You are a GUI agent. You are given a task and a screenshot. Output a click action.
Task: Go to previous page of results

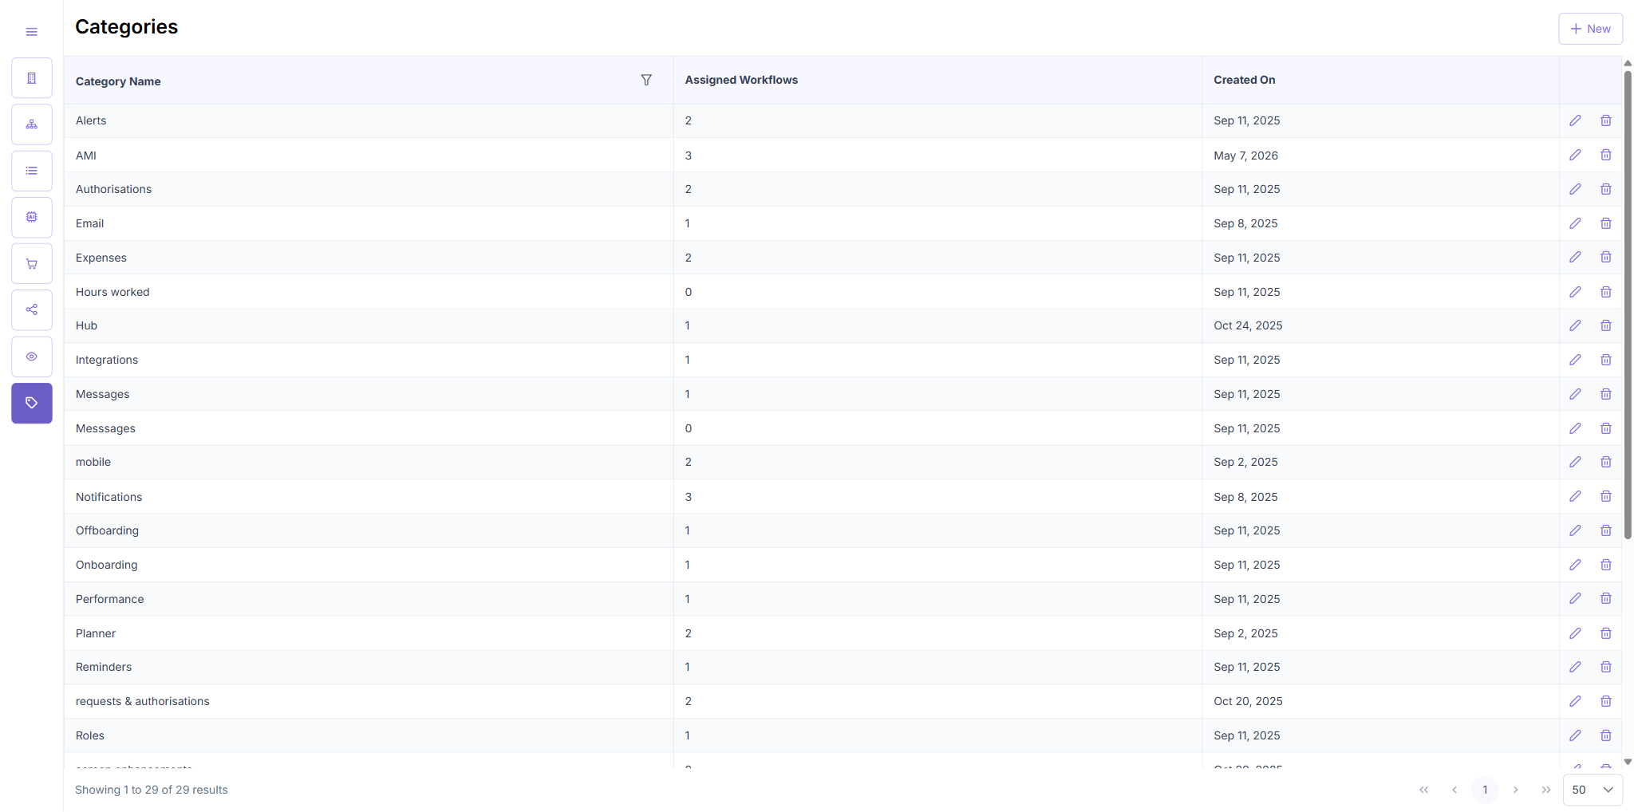1454,790
